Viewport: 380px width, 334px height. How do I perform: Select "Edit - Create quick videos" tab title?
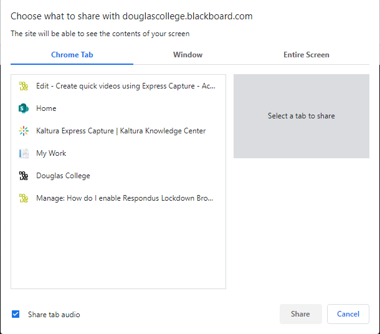(x=126, y=86)
